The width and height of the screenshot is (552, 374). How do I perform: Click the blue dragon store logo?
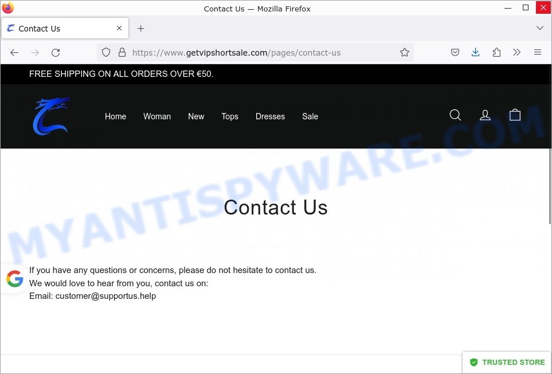pyautogui.click(x=52, y=116)
